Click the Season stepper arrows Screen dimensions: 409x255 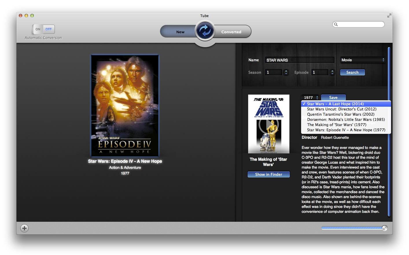286,72
